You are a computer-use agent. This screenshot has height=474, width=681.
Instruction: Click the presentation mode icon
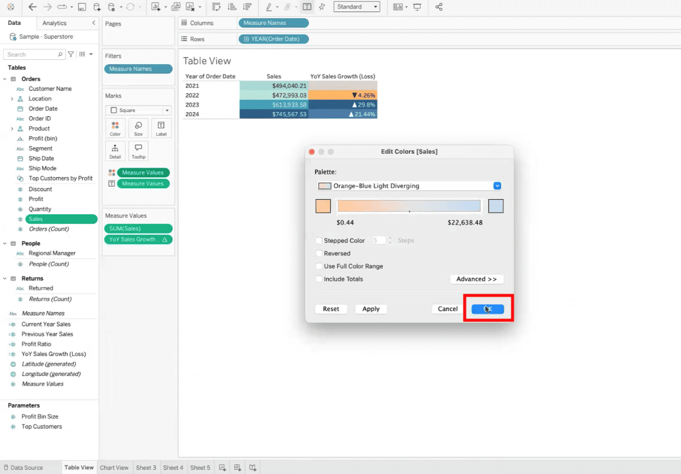pos(417,7)
